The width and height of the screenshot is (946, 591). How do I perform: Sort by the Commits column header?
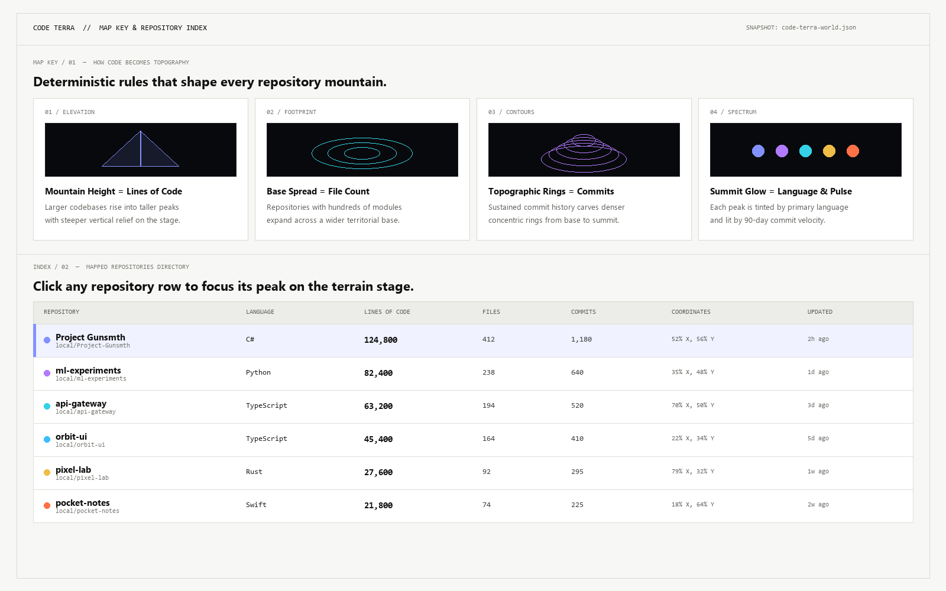pos(584,312)
